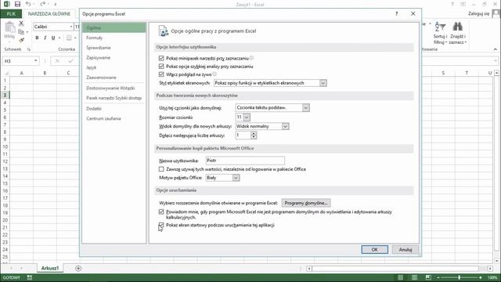
Task: Click the zoom out minus icon
Action: click(438, 277)
